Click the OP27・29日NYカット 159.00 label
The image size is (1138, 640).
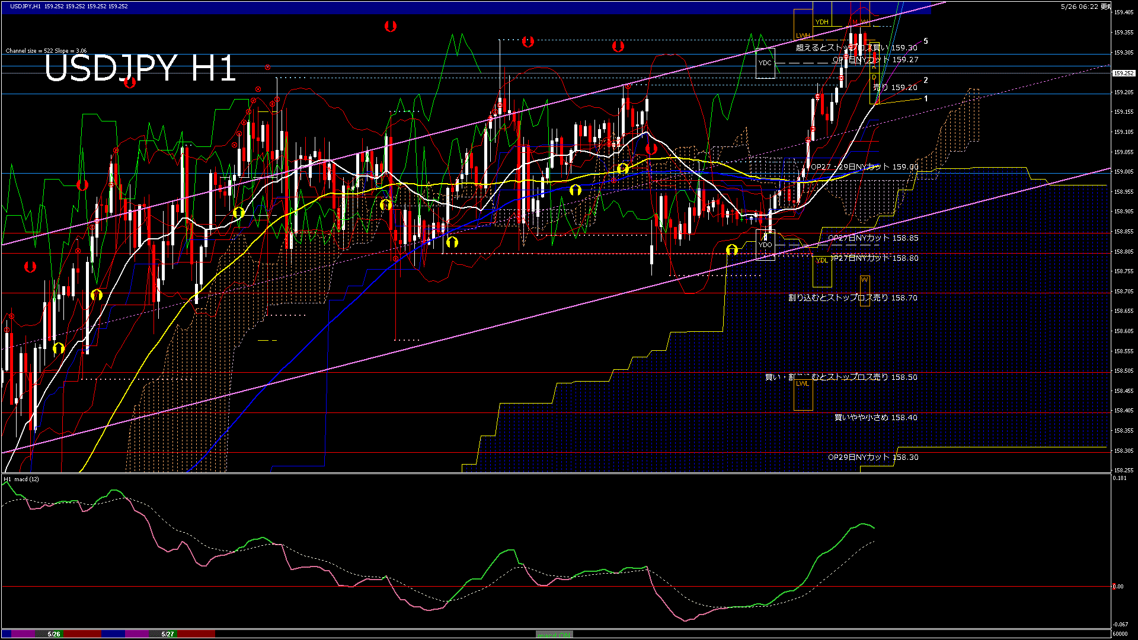click(x=864, y=167)
